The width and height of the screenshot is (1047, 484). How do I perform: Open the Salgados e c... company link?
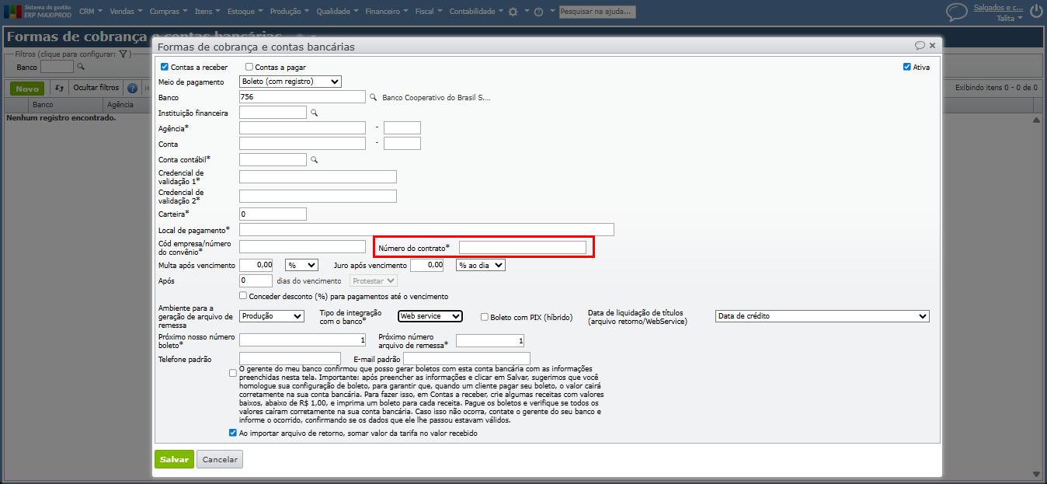(x=998, y=7)
